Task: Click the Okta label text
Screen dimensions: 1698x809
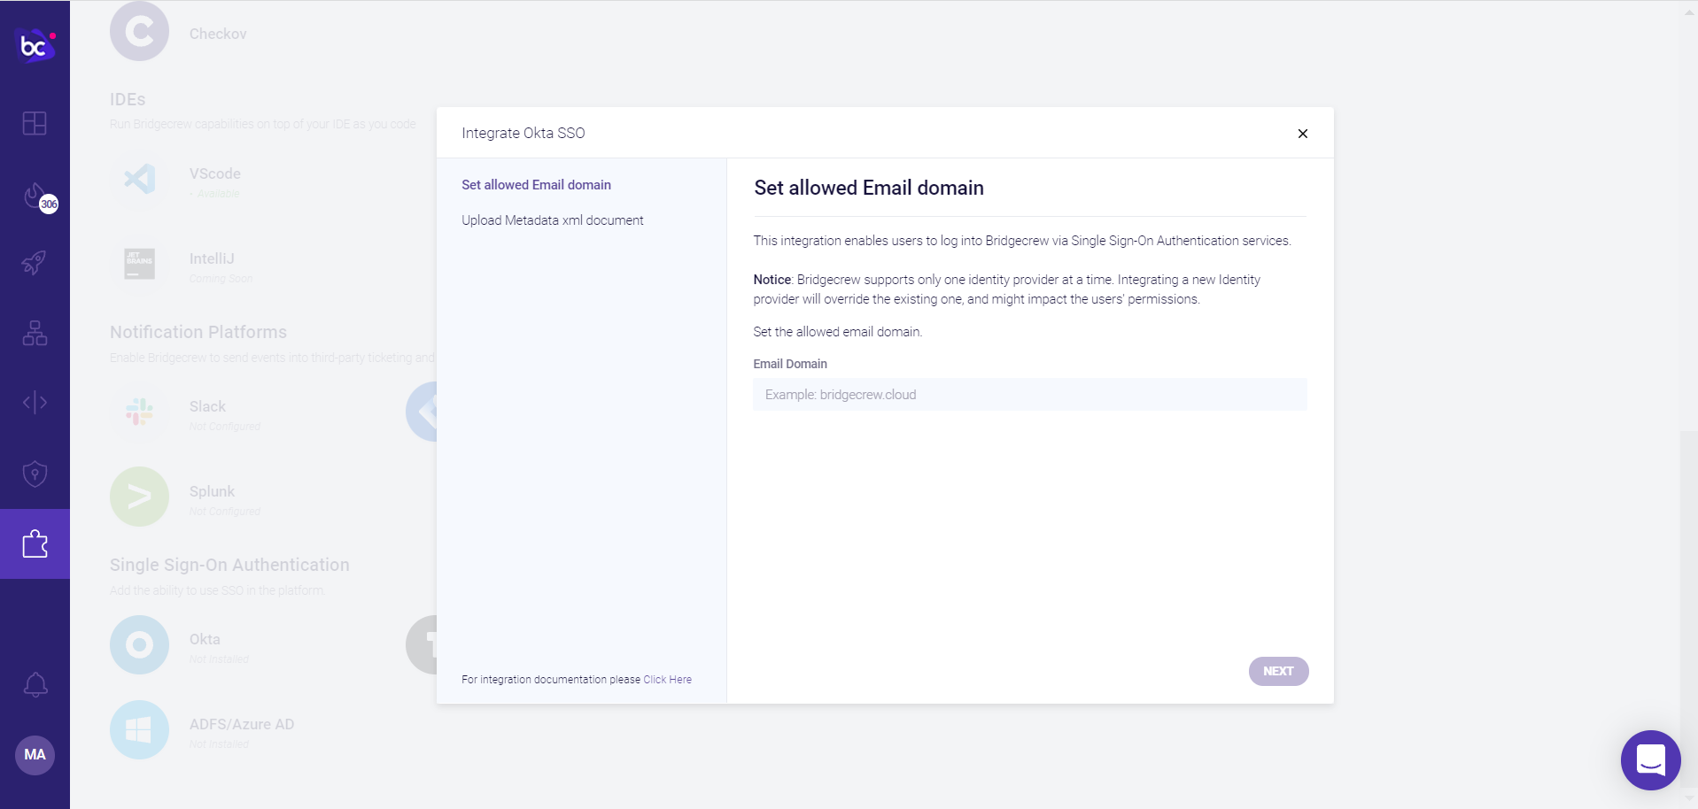Action: point(205,639)
